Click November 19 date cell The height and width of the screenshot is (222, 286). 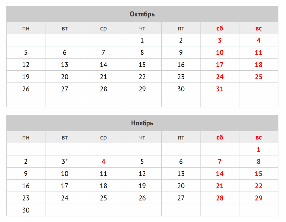(142, 186)
